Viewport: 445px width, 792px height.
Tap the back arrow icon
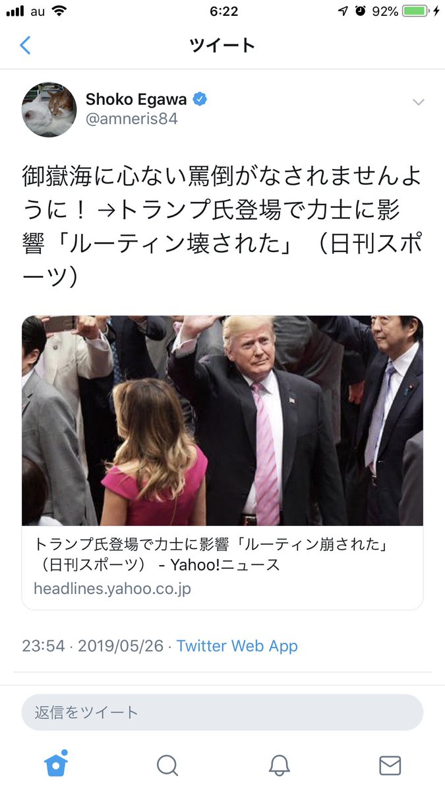(25, 45)
